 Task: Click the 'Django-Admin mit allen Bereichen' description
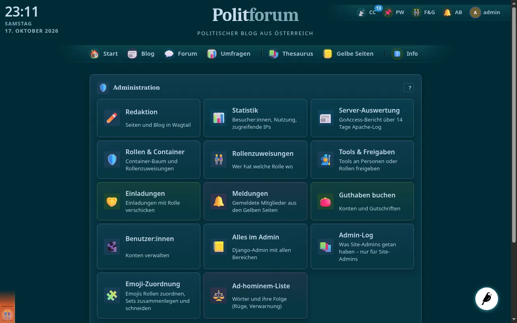262,254
